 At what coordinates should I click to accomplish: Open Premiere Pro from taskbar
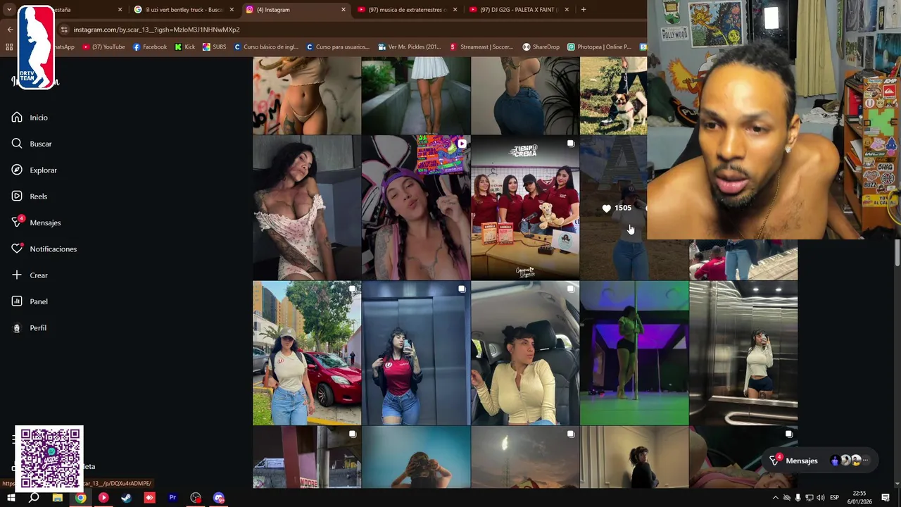point(172,498)
